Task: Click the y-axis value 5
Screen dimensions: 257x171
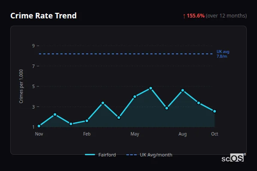Action: point(33,86)
